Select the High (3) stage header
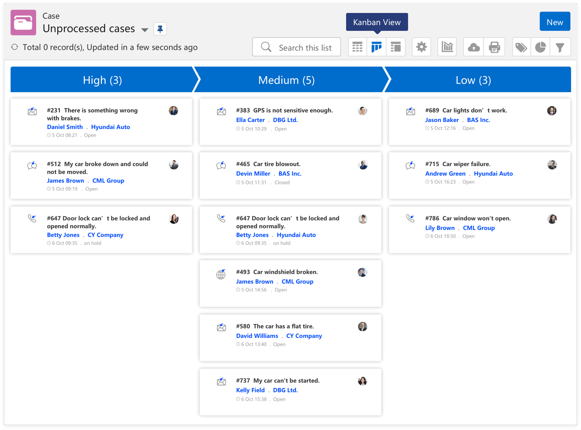 pos(102,80)
